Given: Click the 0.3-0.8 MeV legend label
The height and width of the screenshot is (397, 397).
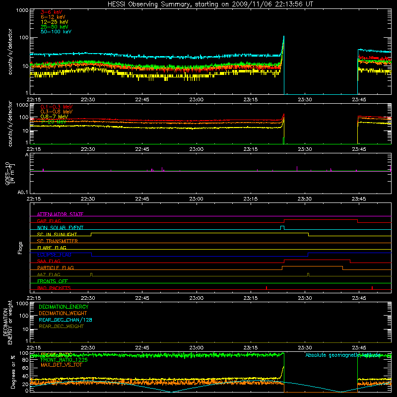Looking at the screenshot, I should tap(57, 112).
